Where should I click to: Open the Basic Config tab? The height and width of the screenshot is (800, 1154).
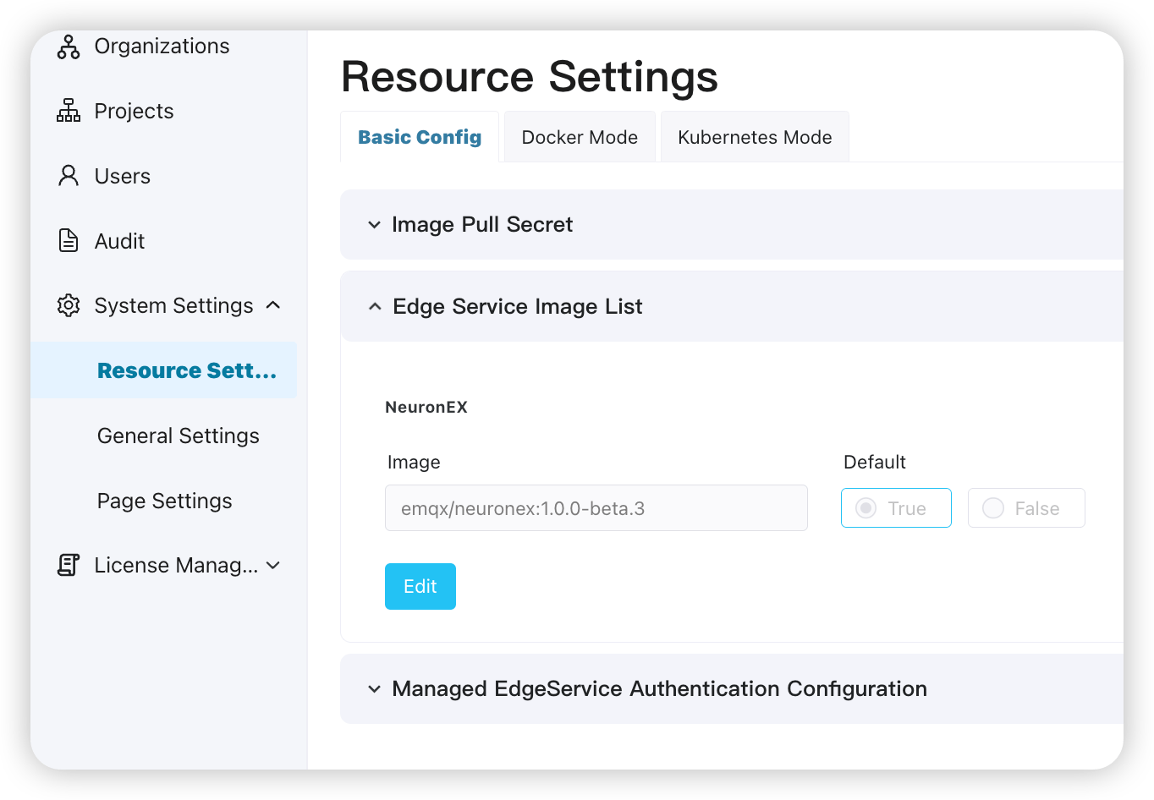pos(420,137)
